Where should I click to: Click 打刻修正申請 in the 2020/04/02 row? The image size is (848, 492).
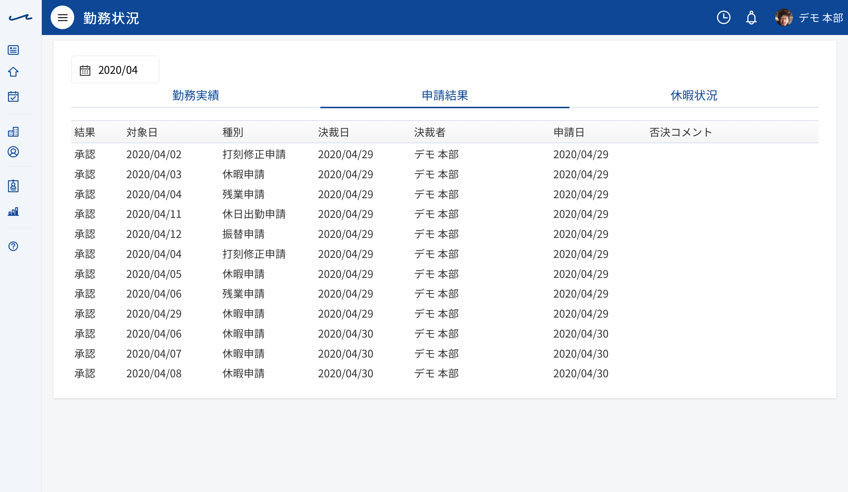pyautogui.click(x=254, y=155)
